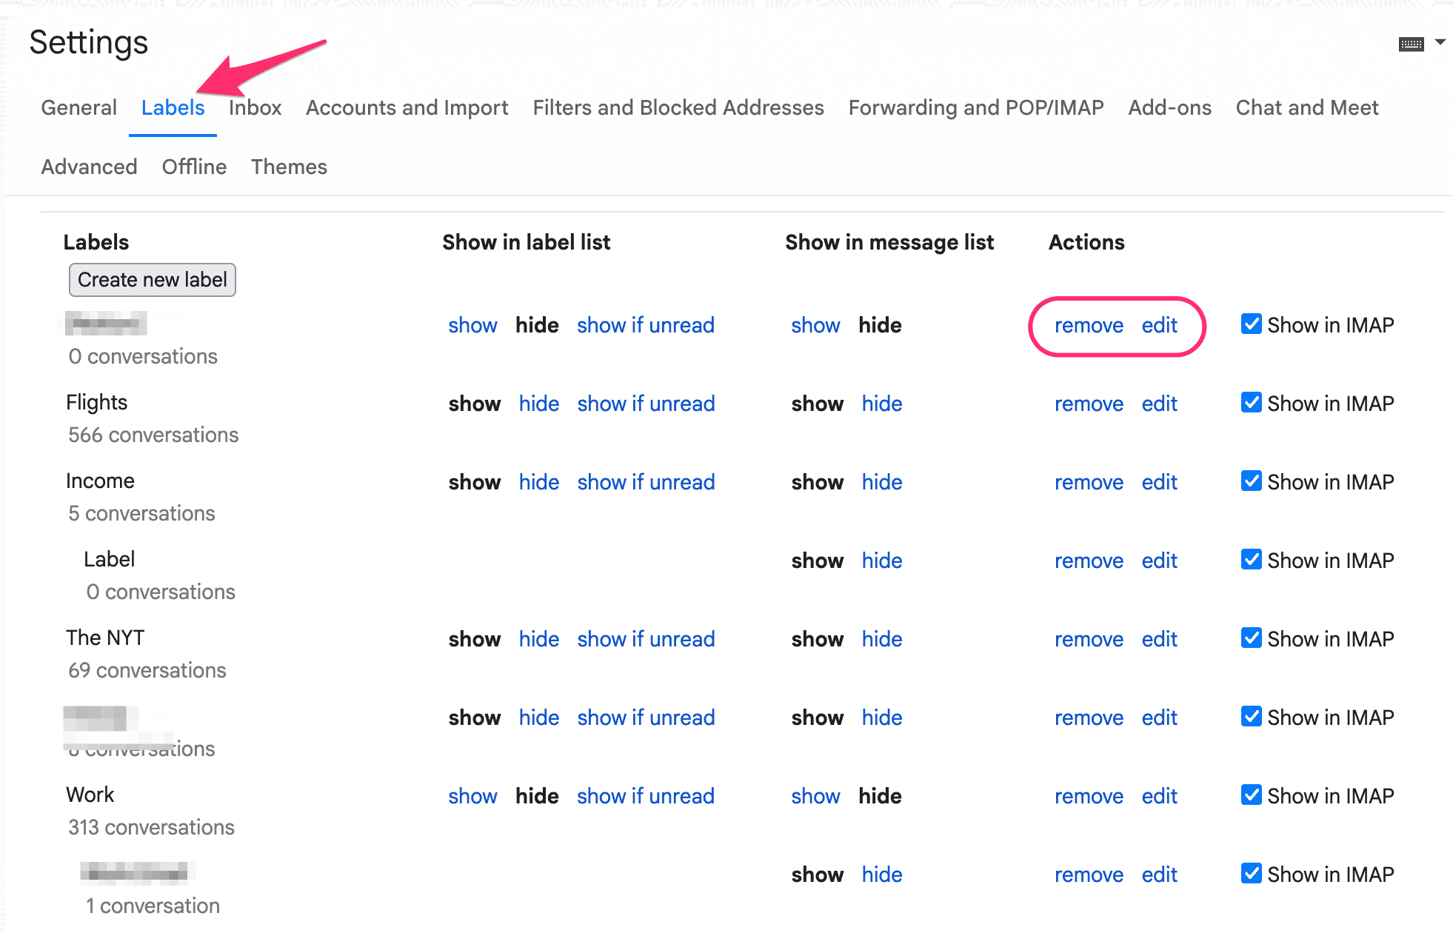Toggle Show in IMAP for Work

tap(1251, 795)
